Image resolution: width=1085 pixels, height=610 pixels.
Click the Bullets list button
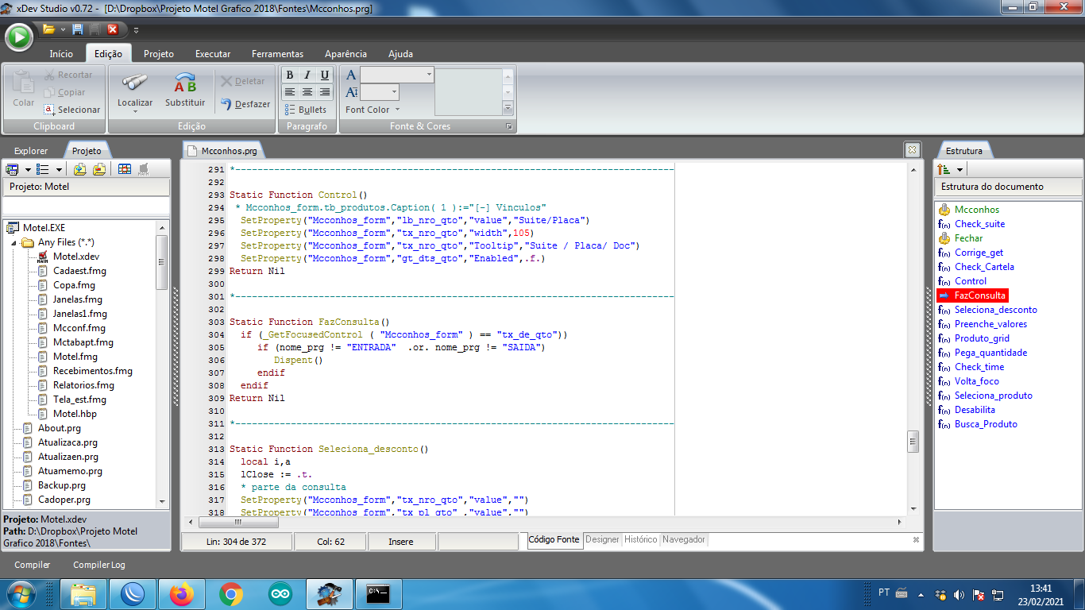coord(305,110)
